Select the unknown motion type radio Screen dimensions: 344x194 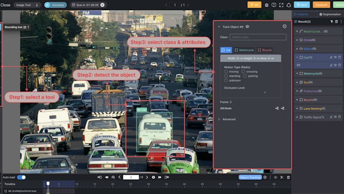click(x=226, y=81)
